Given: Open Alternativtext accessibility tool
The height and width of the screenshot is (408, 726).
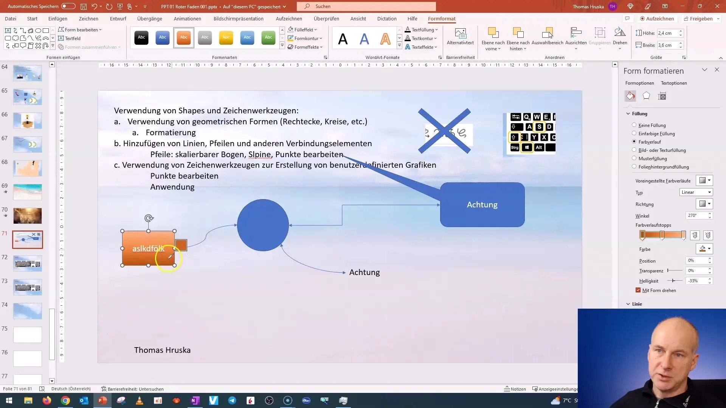Looking at the screenshot, I should (460, 37).
